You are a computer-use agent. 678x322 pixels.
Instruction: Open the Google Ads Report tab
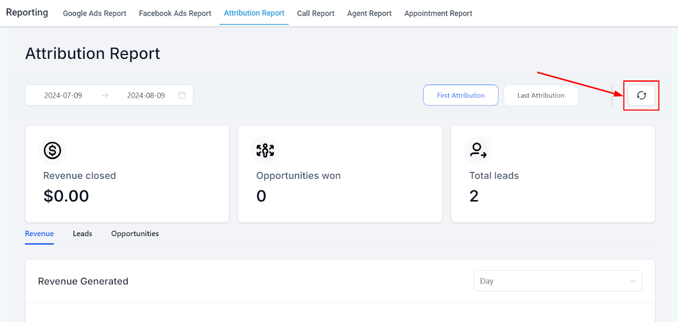(x=94, y=13)
